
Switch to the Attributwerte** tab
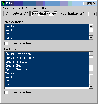[17, 14]
